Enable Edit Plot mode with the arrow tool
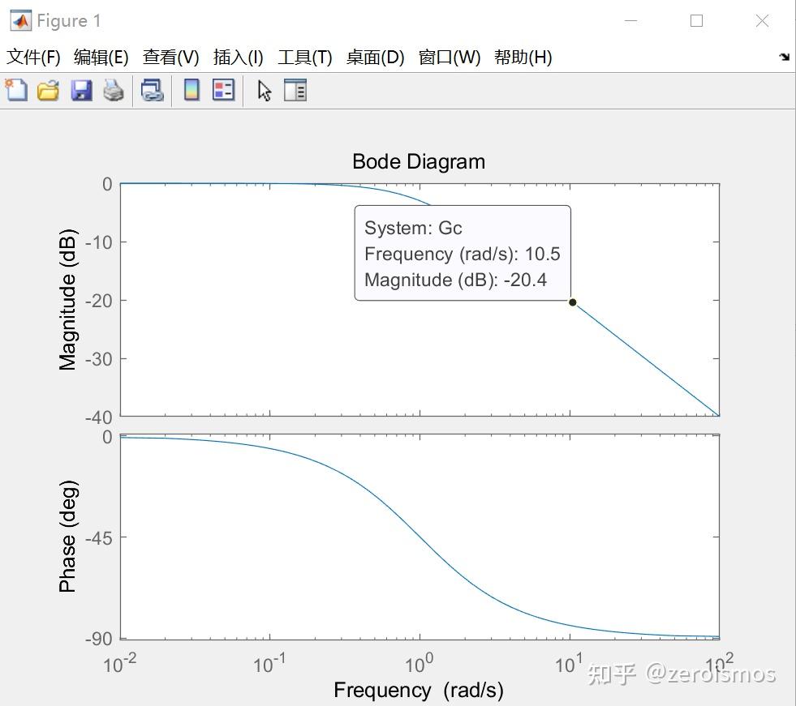 coord(264,90)
